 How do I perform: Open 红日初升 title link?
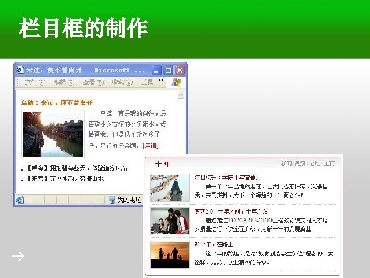click(x=227, y=177)
